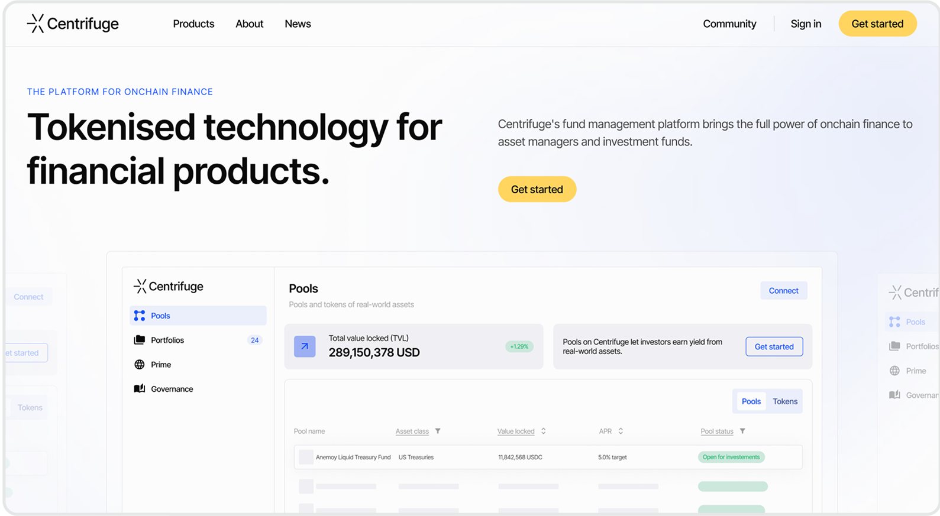Viewport: 940px width, 516px height.
Task: Switch to the Tokens tab above the table
Action: [785, 401]
